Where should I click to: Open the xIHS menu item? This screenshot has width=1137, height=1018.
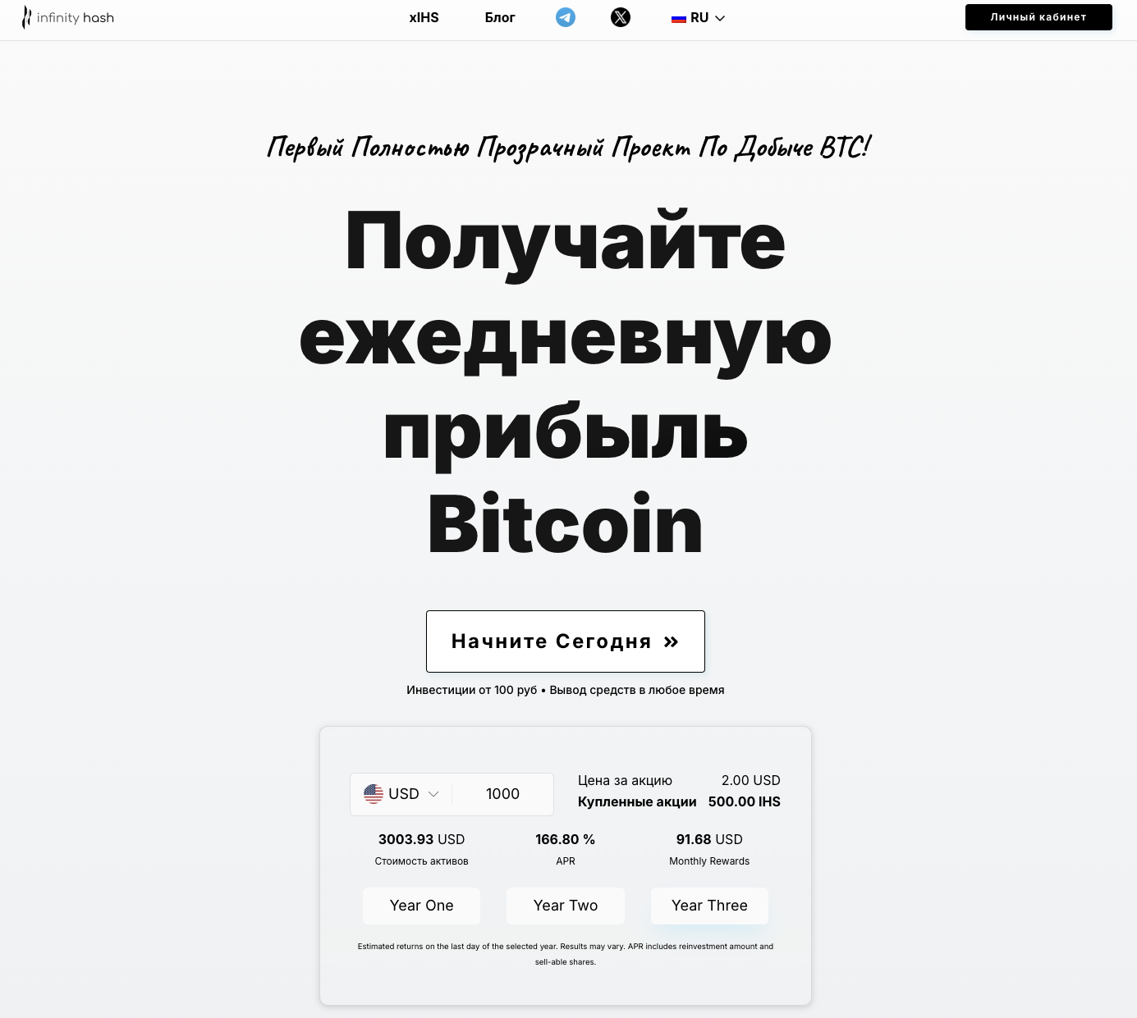pos(424,17)
